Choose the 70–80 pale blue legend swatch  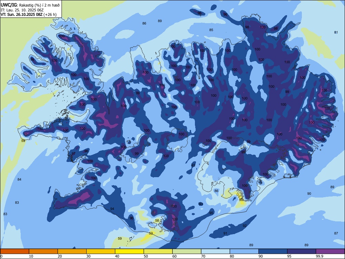tap(215, 251)
